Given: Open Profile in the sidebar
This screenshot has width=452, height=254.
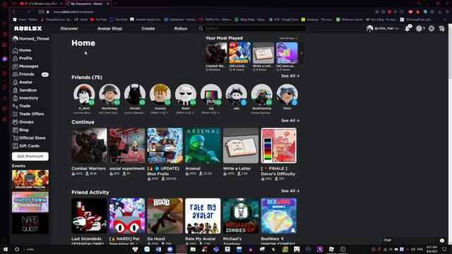Looking at the screenshot, I should pyautogui.click(x=23, y=58).
